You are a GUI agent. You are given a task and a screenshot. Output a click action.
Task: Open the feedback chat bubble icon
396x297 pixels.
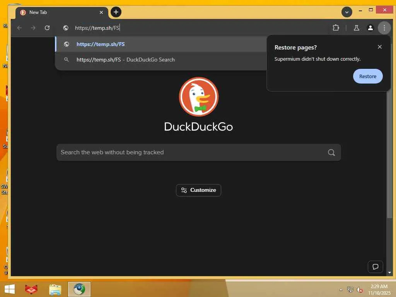click(x=375, y=267)
